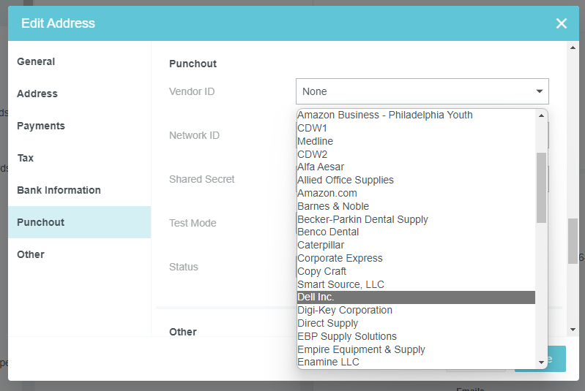This screenshot has height=391, width=585.
Task: Switch to the Address section
Action: click(x=37, y=94)
